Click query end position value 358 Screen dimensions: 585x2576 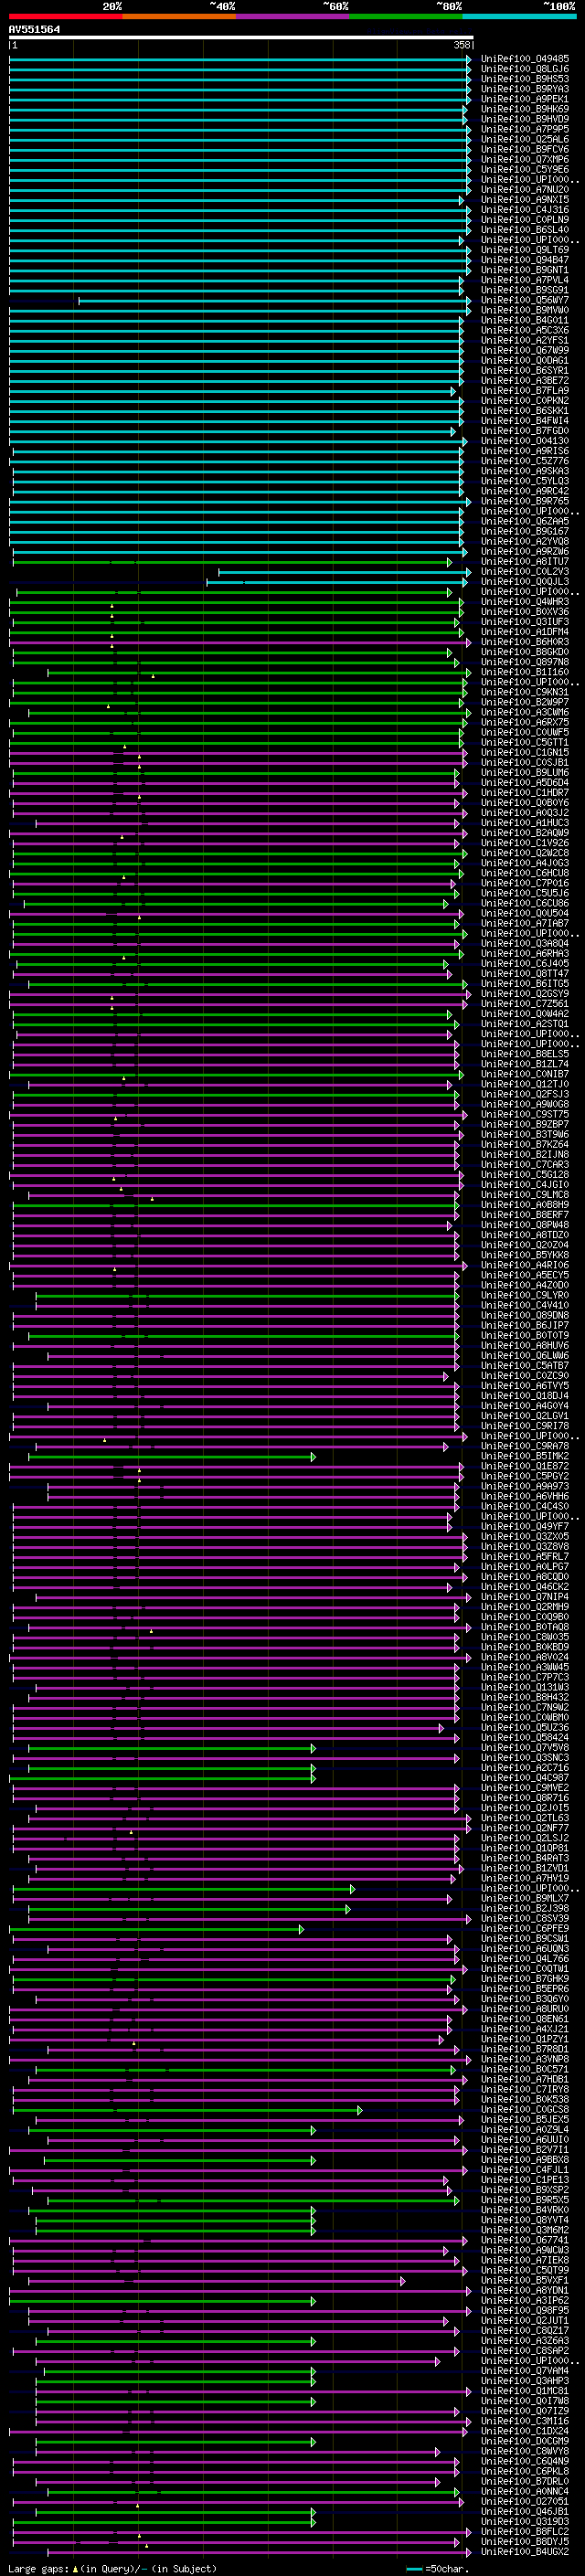coord(462,45)
